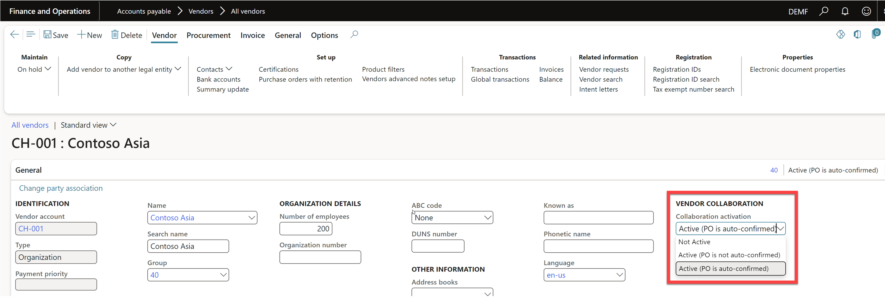
Task: Open vendor Transactions
Action: click(490, 69)
